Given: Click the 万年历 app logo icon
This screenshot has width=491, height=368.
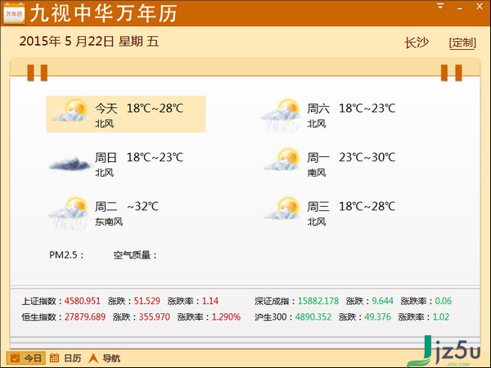Looking at the screenshot, I should pyautogui.click(x=14, y=13).
